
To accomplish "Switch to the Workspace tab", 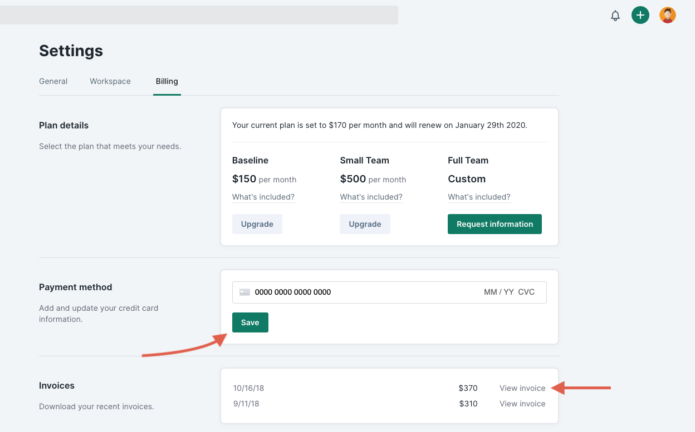I will [x=110, y=81].
